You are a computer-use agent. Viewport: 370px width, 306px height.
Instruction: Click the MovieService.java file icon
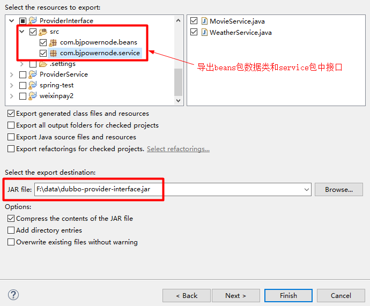(204, 21)
